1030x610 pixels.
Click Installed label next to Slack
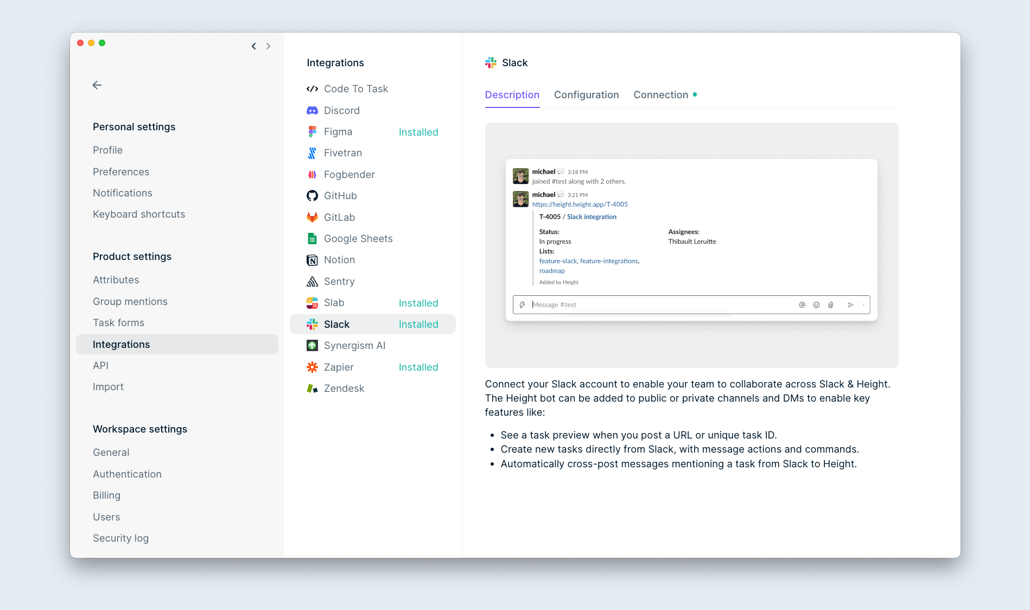click(x=418, y=325)
